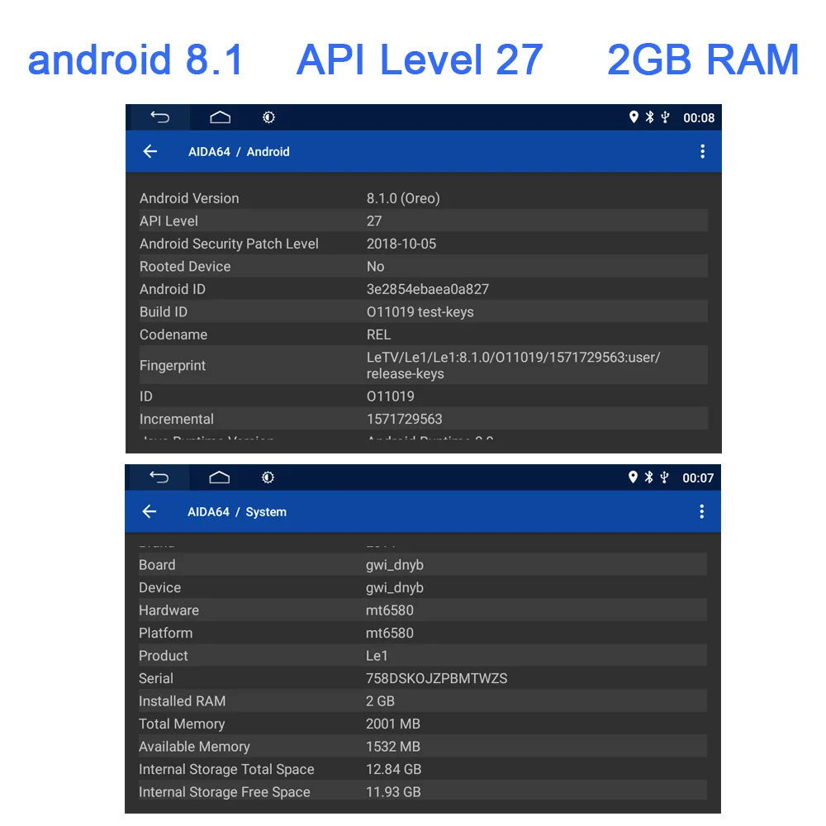Open overflow menu in AIDA64 / System bar
Viewport: 826px width, 826px height.
[x=701, y=511]
